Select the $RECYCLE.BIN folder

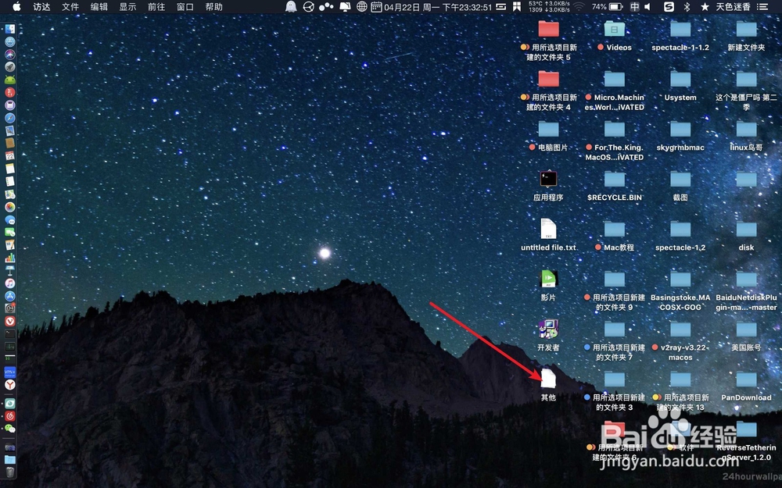(614, 184)
